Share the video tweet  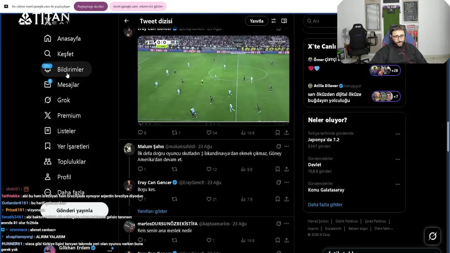pyautogui.click(x=287, y=133)
